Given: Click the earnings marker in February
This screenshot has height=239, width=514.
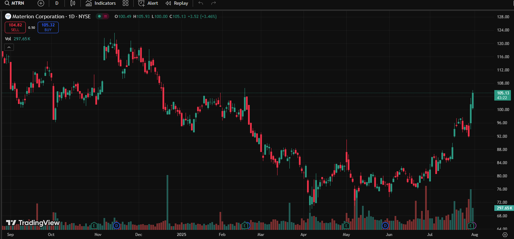Looking at the screenshot, I should coord(245,225).
